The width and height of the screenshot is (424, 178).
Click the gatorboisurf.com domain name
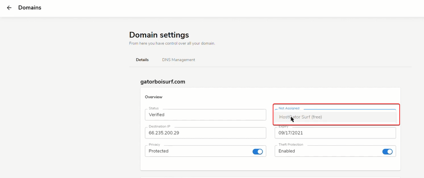(163, 81)
